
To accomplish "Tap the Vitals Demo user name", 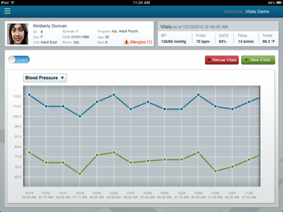I will (257, 12).
